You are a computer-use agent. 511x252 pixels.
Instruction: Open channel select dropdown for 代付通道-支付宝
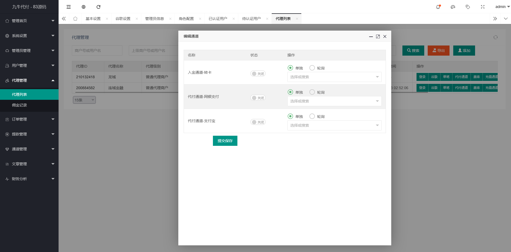pyautogui.click(x=334, y=125)
